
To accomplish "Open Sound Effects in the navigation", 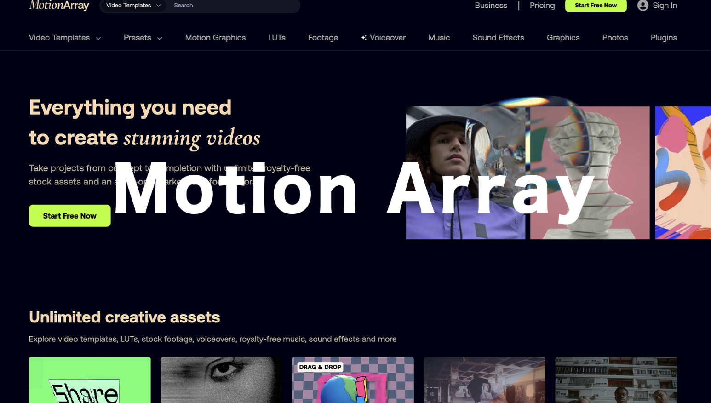I will pyautogui.click(x=498, y=38).
